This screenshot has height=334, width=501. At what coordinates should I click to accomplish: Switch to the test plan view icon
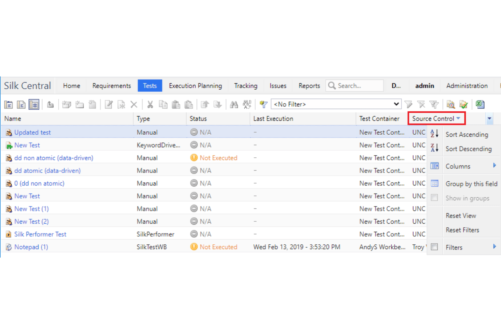pos(8,105)
